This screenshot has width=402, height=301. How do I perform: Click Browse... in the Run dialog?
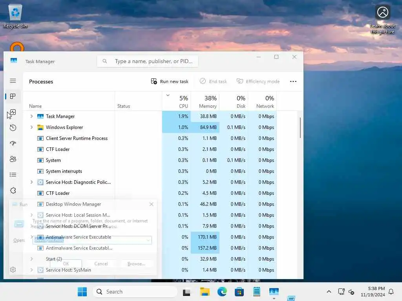[x=136, y=264]
